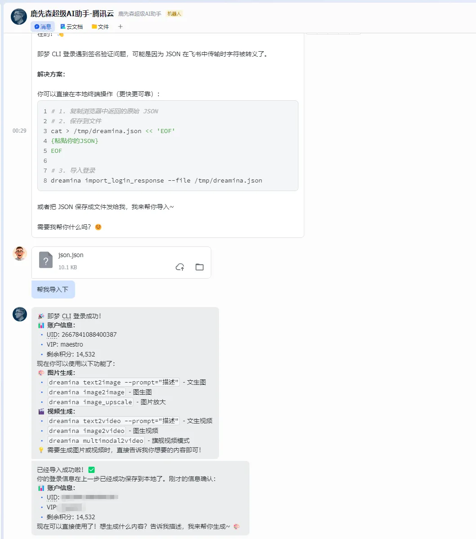Image resolution: width=476 pixels, height=539 pixels.
Task: Click green checkmark after 已经导入成功啦
Action: point(91,470)
